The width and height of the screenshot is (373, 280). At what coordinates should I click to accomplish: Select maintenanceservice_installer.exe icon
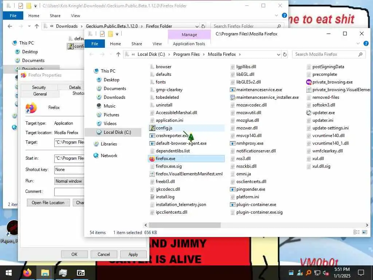[x=233, y=97]
